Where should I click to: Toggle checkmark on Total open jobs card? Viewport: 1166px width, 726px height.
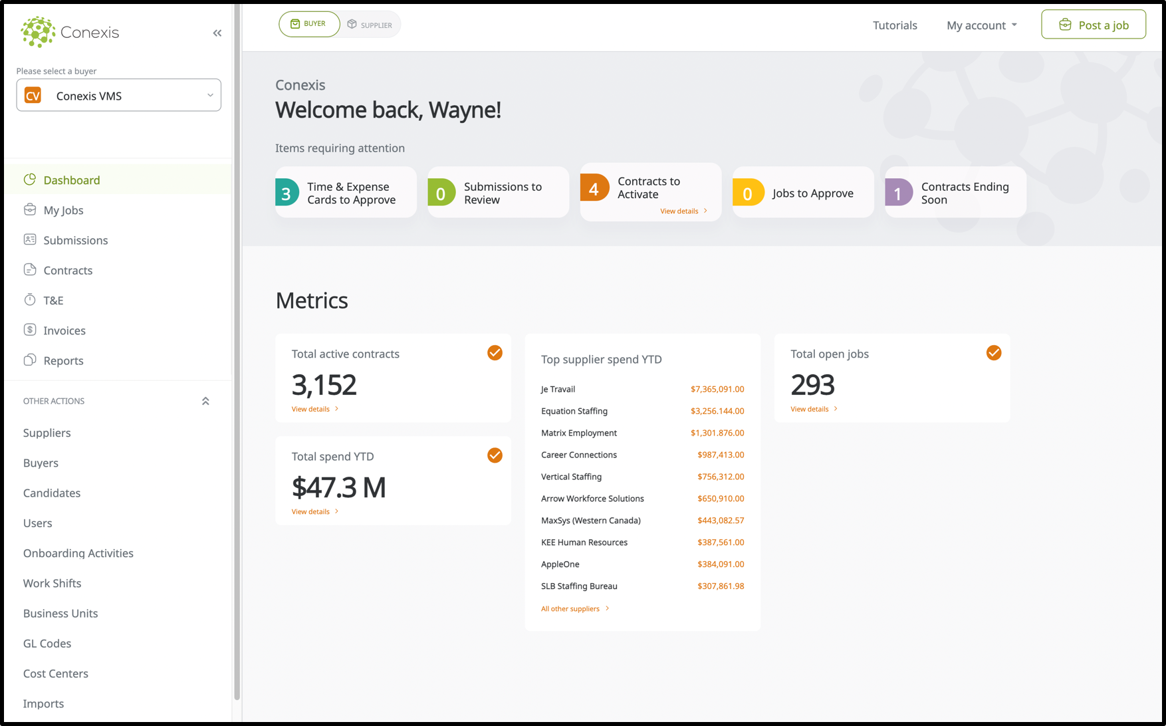point(994,353)
